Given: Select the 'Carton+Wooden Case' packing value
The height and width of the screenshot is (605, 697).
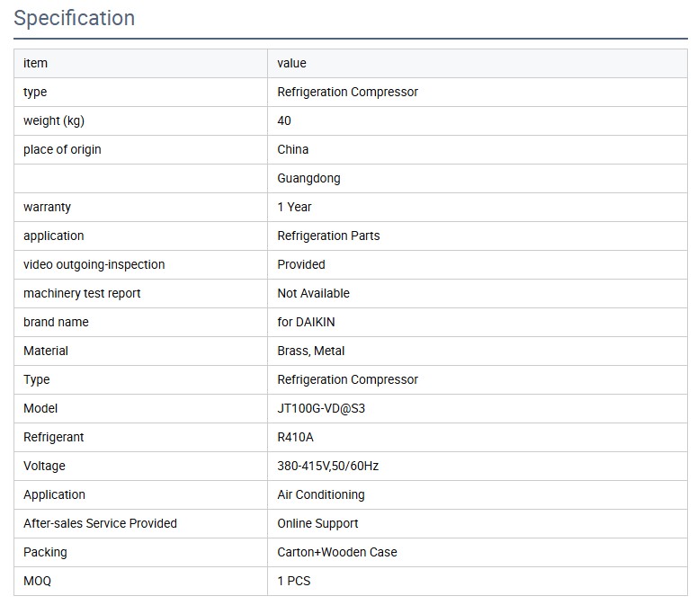Looking at the screenshot, I should click(336, 552).
